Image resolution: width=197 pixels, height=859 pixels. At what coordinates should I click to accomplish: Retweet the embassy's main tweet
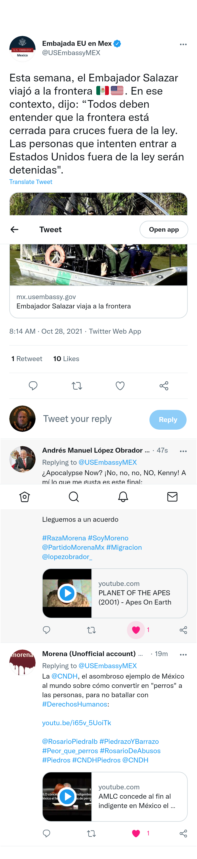77,386
